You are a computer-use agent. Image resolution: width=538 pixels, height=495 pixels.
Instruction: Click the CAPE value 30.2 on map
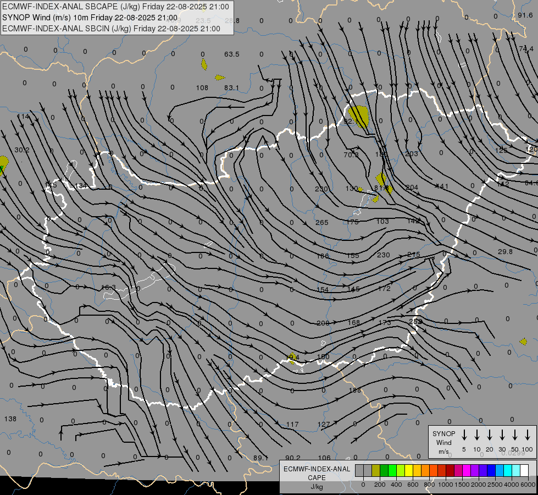pos(22,150)
